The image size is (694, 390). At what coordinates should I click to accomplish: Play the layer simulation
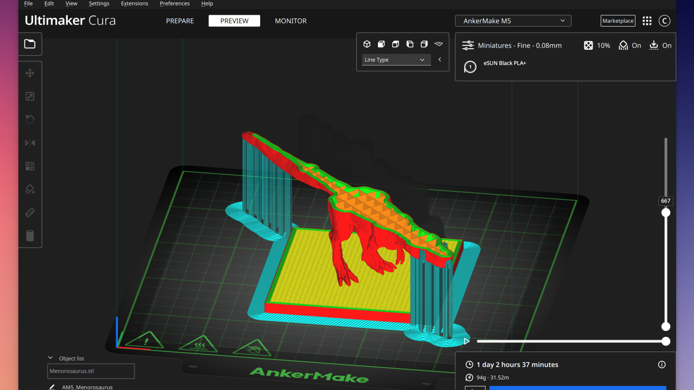(x=467, y=341)
